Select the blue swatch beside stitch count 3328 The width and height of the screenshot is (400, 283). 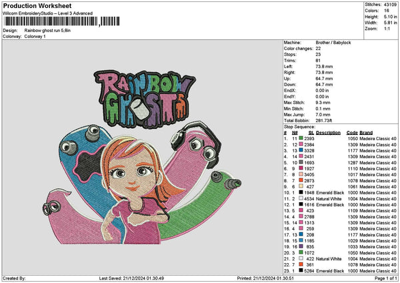301,150
